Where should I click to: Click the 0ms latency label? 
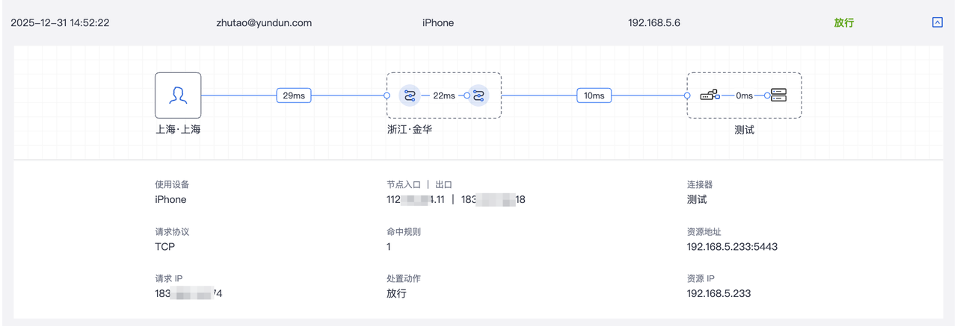coord(744,95)
